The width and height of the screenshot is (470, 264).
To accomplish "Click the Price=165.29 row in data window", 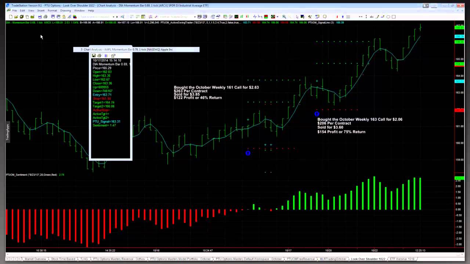I will click(x=102, y=68).
